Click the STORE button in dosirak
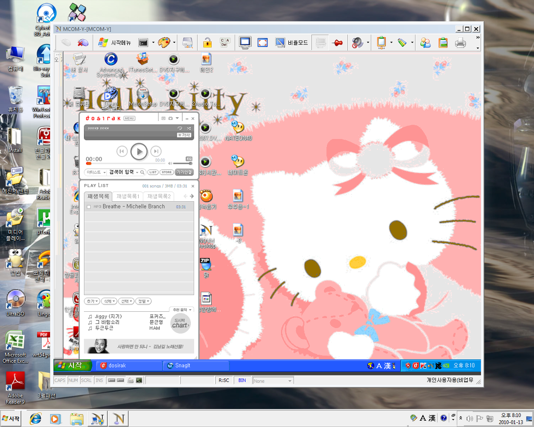The image size is (534, 427). (166, 172)
